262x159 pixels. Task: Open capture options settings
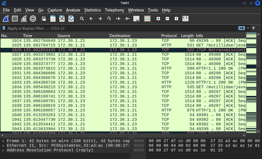tap(33, 19)
